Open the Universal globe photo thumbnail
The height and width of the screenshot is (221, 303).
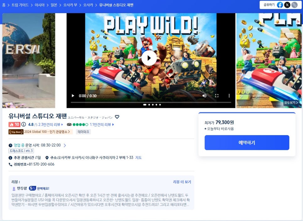(29, 61)
